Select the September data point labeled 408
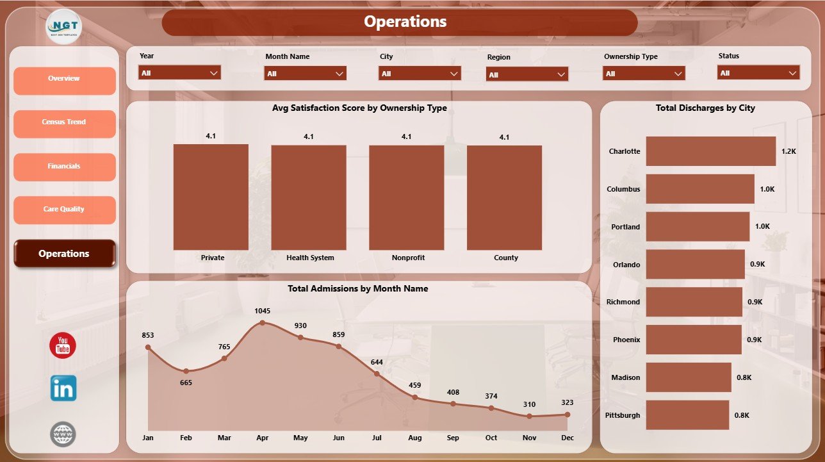The width and height of the screenshot is (825, 462). 453,404
